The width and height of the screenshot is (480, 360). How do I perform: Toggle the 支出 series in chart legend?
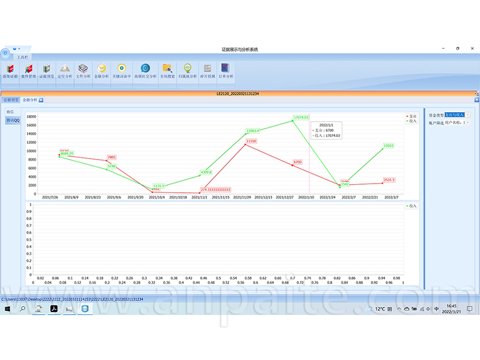click(411, 116)
